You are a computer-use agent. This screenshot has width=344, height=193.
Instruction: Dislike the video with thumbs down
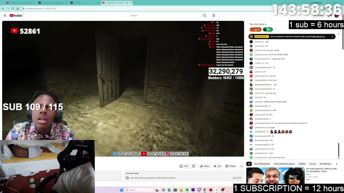pyautogui.click(x=193, y=166)
